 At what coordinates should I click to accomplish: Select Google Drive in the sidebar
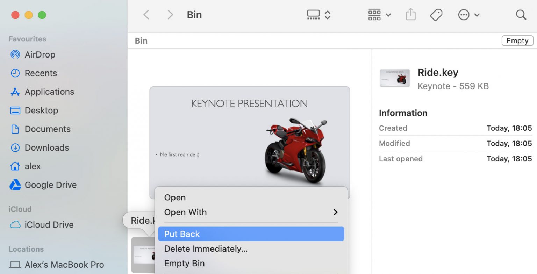[x=50, y=185]
